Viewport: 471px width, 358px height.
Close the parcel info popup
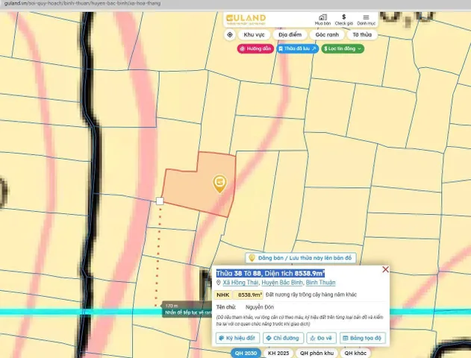pyautogui.click(x=385, y=269)
